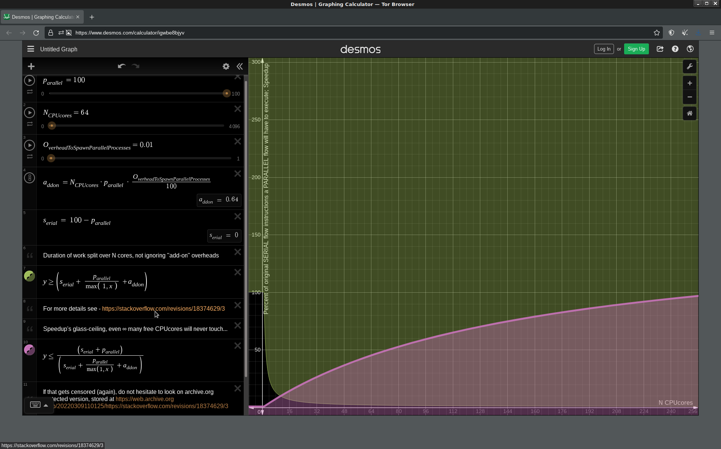Delete the glass-ceiling note
This screenshot has height=449, width=721.
pos(238,325)
